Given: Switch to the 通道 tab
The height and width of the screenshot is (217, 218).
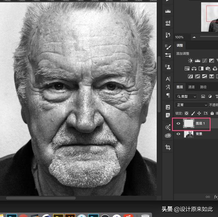Looking at the screenshot, I should pos(191,87).
